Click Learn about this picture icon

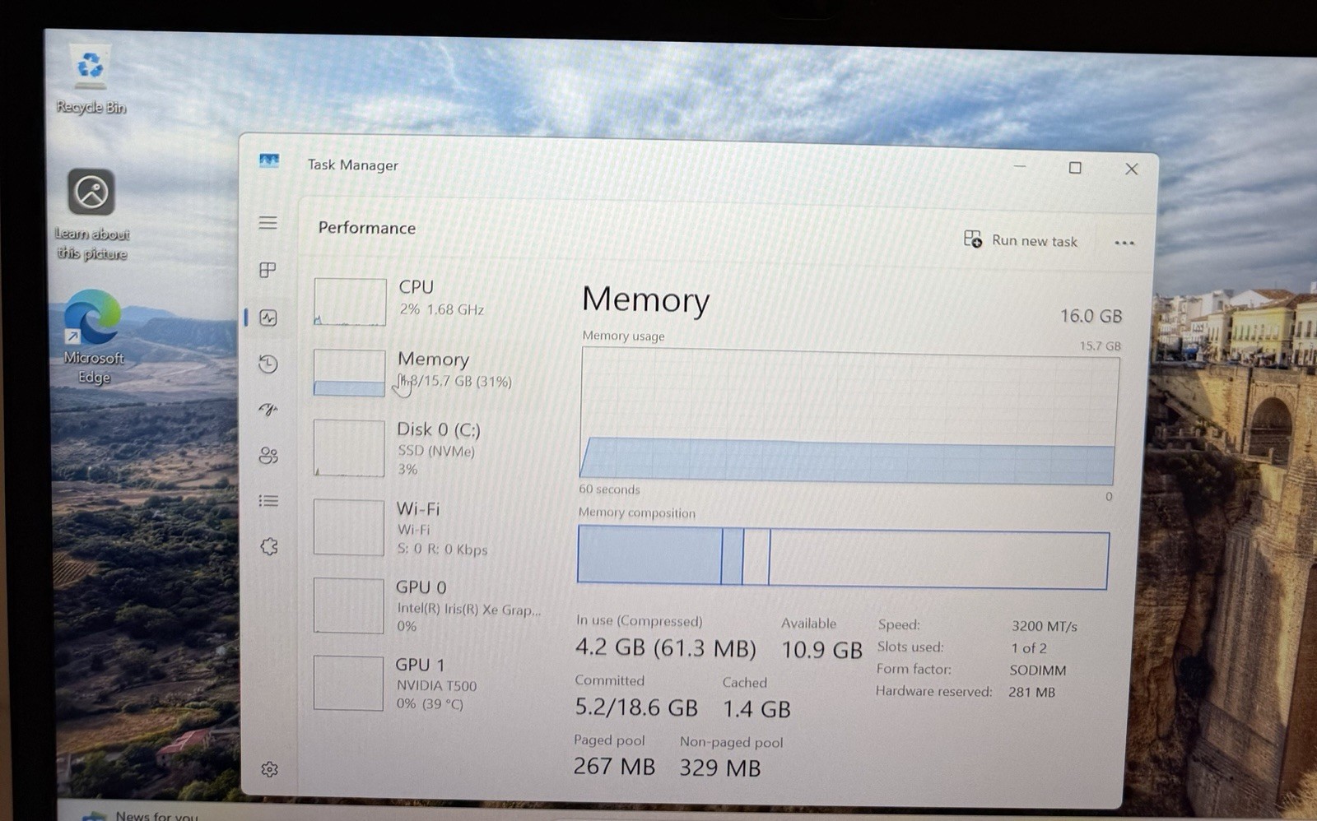click(x=91, y=215)
